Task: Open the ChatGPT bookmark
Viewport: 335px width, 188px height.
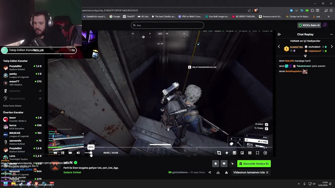Action: point(129,16)
